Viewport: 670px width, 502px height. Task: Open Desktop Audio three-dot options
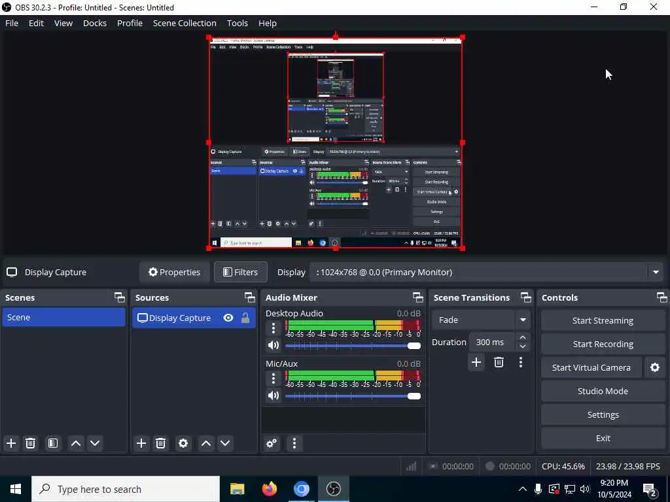pyautogui.click(x=273, y=328)
